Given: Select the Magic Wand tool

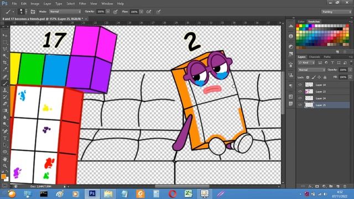Looking at the screenshot, I should [5, 56].
